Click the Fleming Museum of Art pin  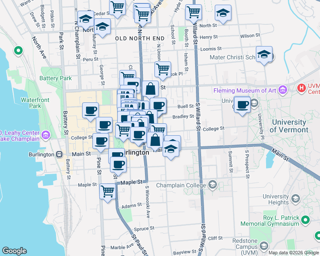tap(283, 90)
